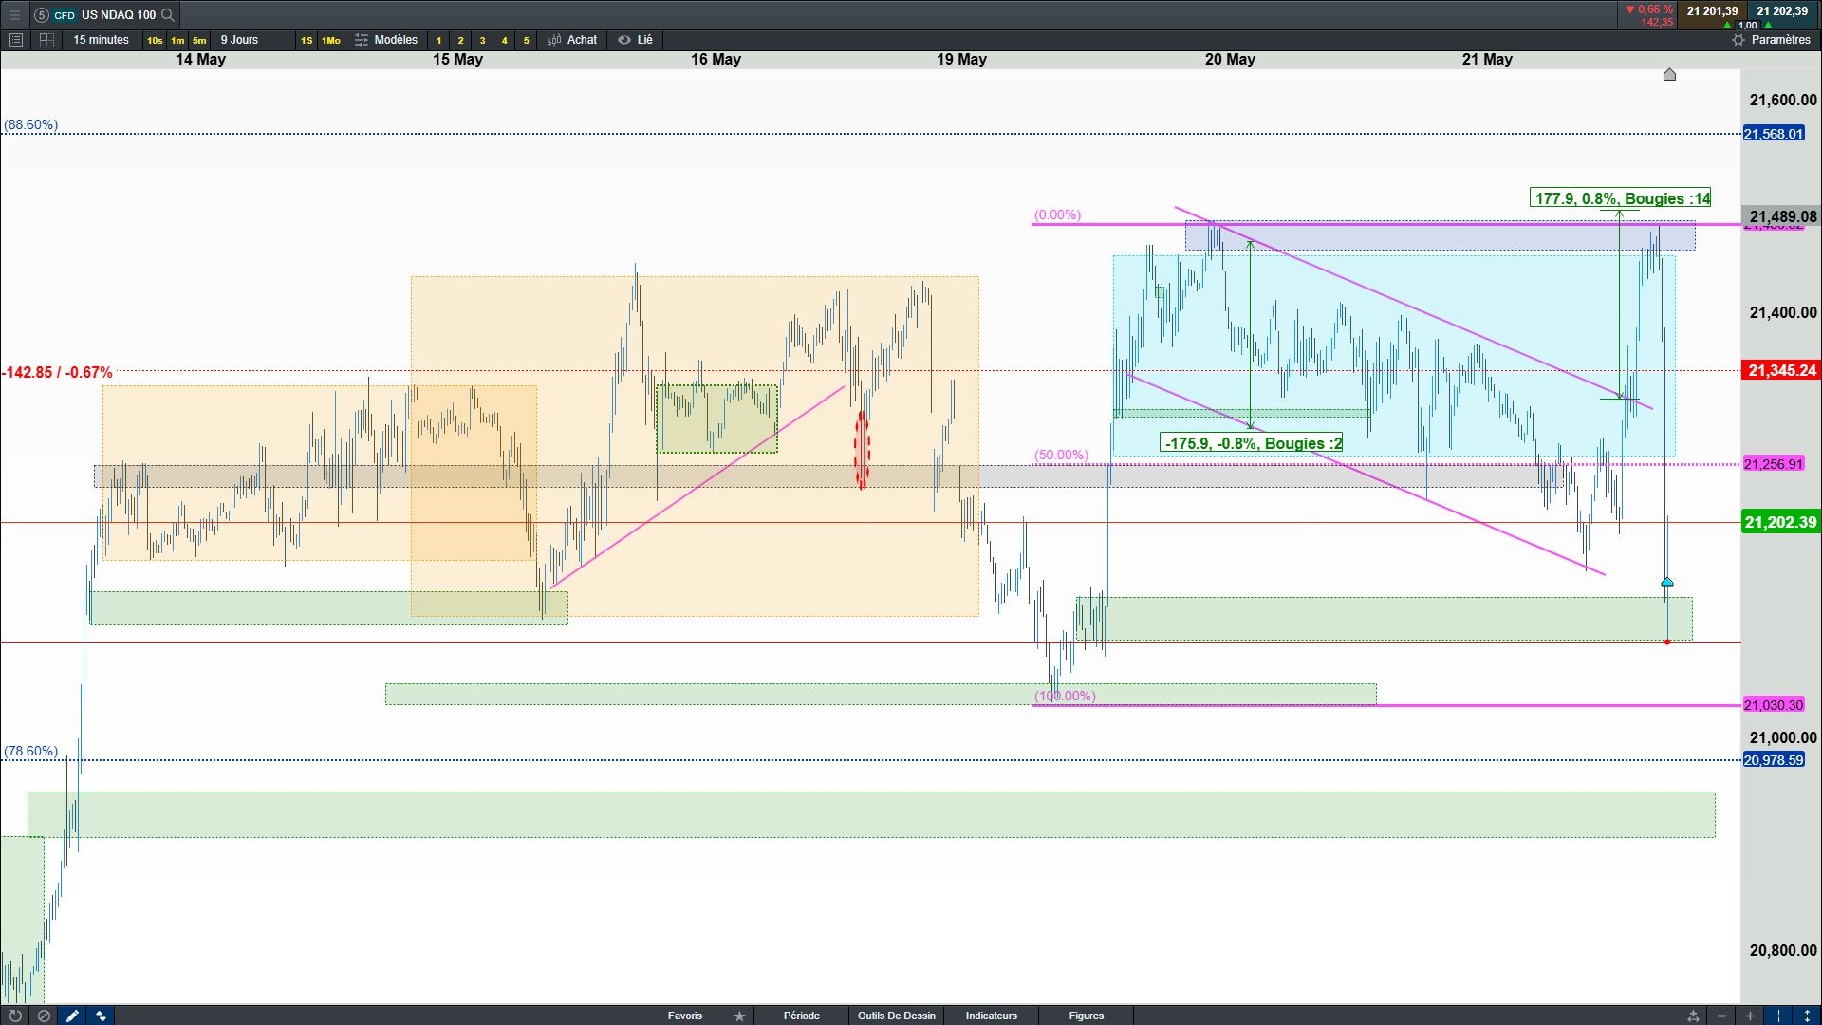Expand the Modèles templates dropdown
The image size is (1822, 1025).
[x=386, y=40]
